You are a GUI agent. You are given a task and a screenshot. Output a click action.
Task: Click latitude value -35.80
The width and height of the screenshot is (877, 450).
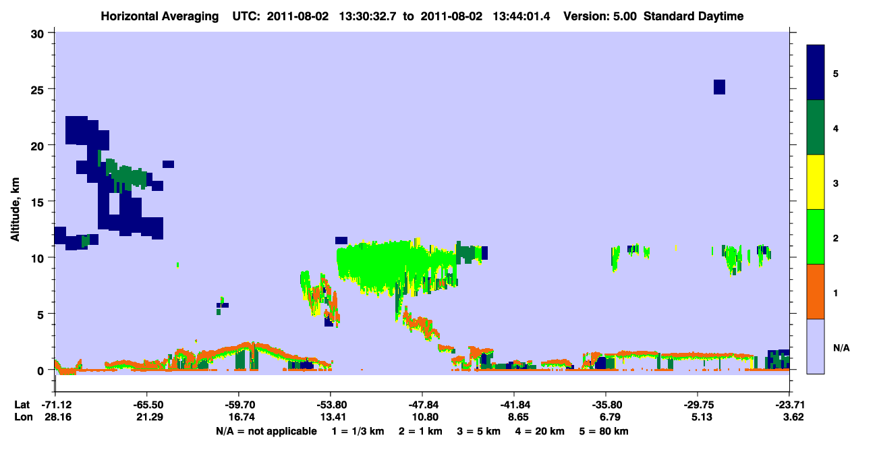coord(606,405)
